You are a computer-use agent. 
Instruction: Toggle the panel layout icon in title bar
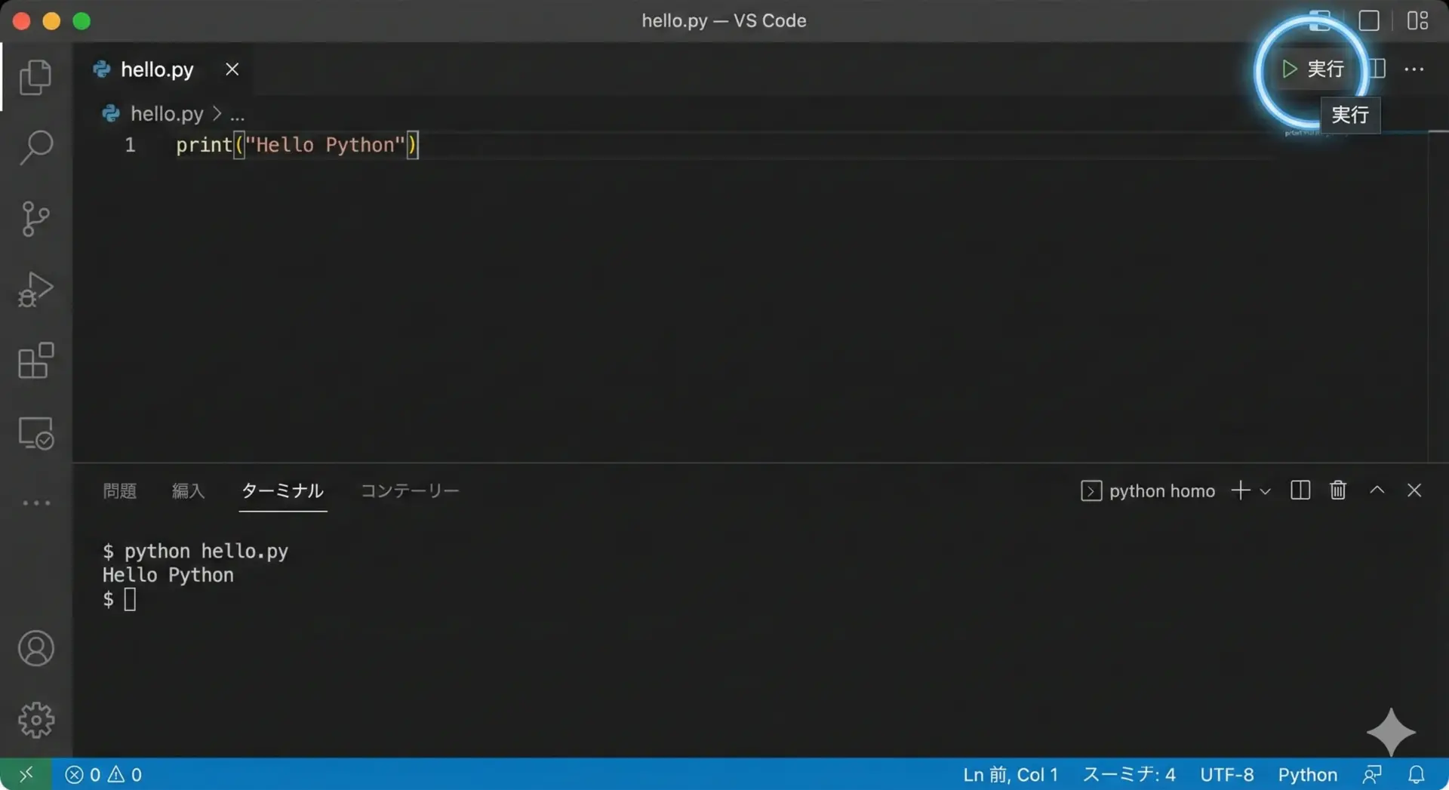(1368, 20)
